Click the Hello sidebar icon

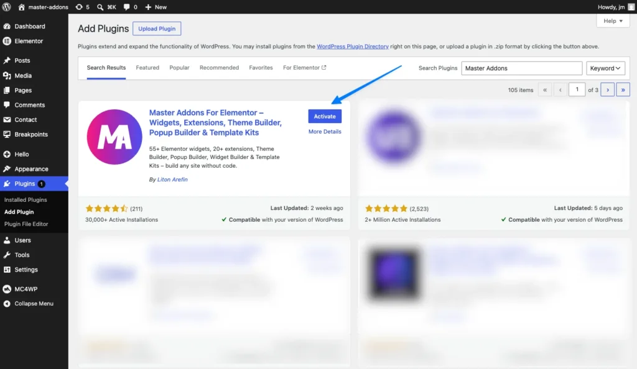[7, 154]
